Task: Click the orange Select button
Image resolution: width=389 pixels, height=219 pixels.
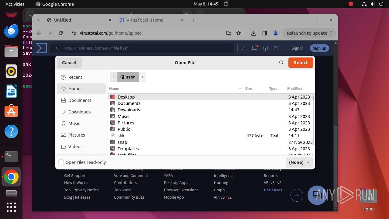Action: click(x=301, y=63)
